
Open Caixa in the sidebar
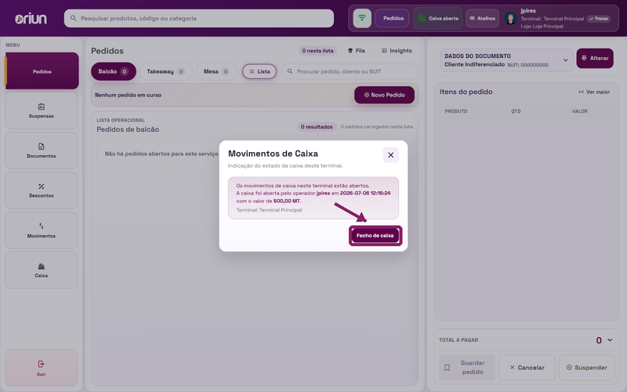[42, 270]
